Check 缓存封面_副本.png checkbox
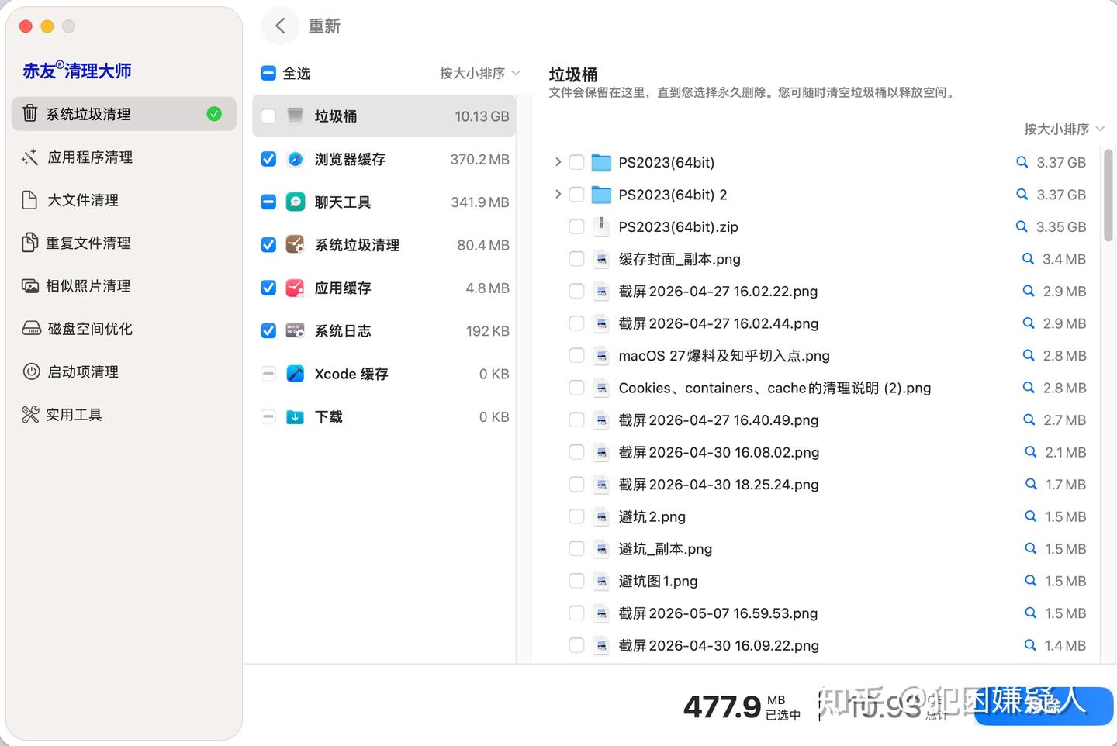 click(576, 259)
